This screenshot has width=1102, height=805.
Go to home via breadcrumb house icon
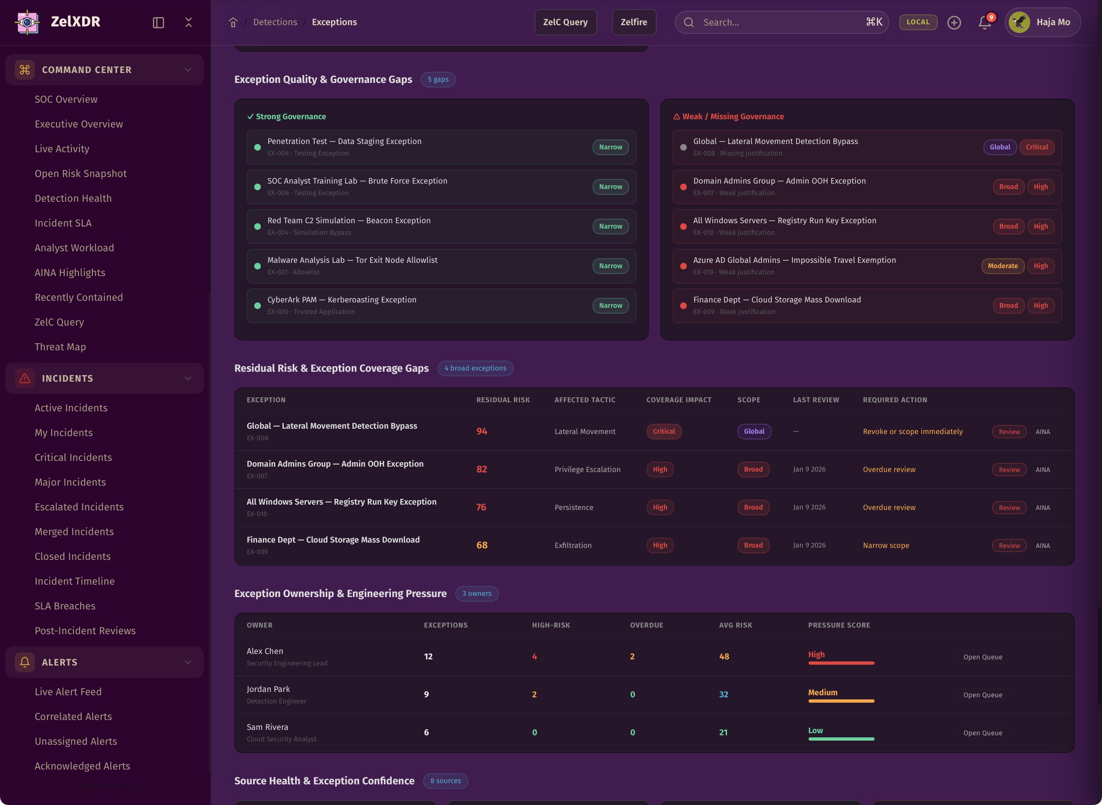pos(233,22)
